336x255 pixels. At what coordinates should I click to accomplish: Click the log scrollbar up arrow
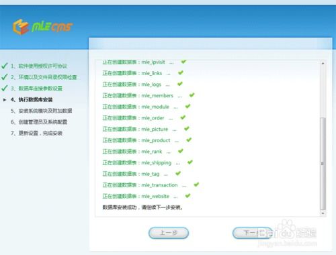[323, 64]
